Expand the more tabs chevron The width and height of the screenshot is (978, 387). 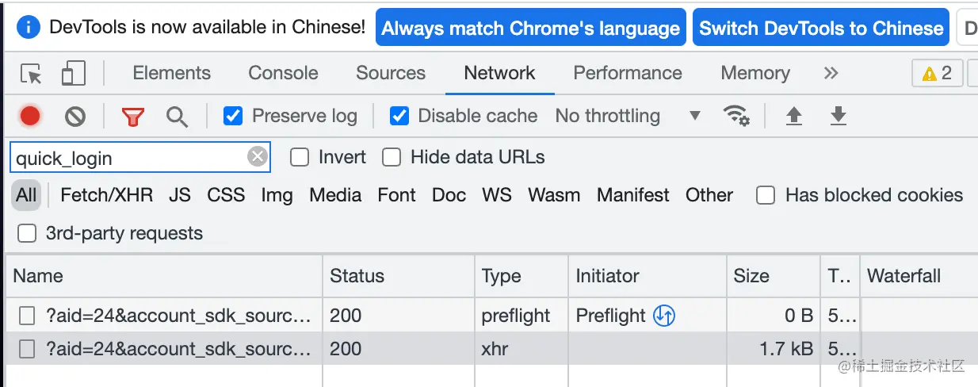(x=831, y=73)
